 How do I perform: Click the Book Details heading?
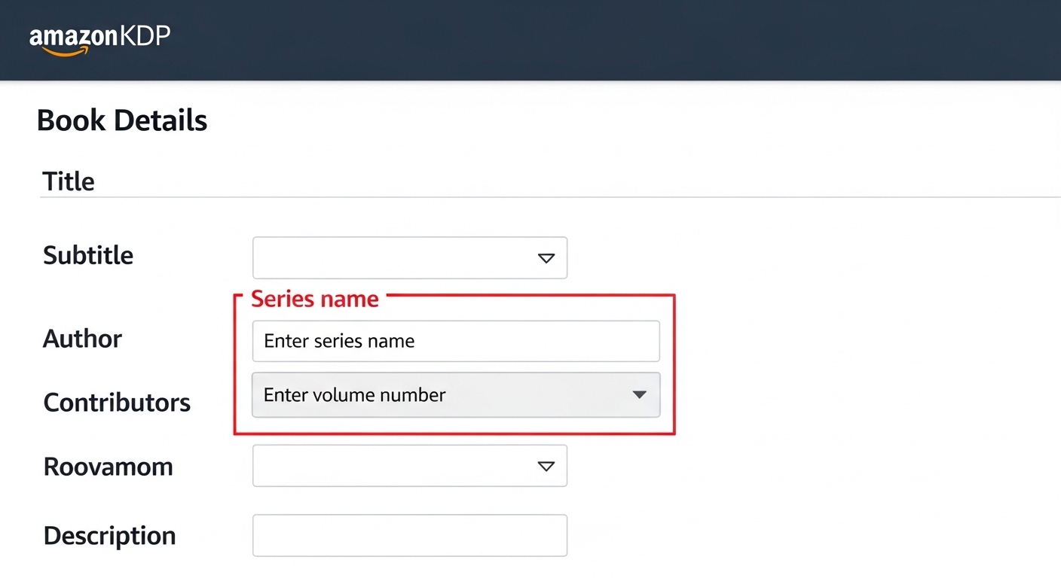tap(122, 120)
